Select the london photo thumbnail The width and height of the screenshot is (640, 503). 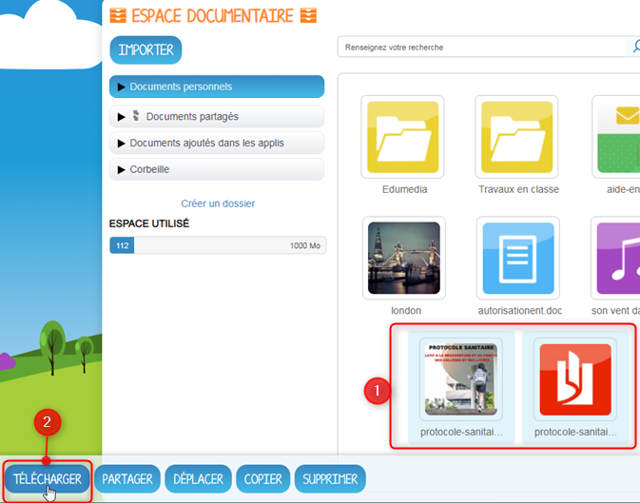coord(403,258)
